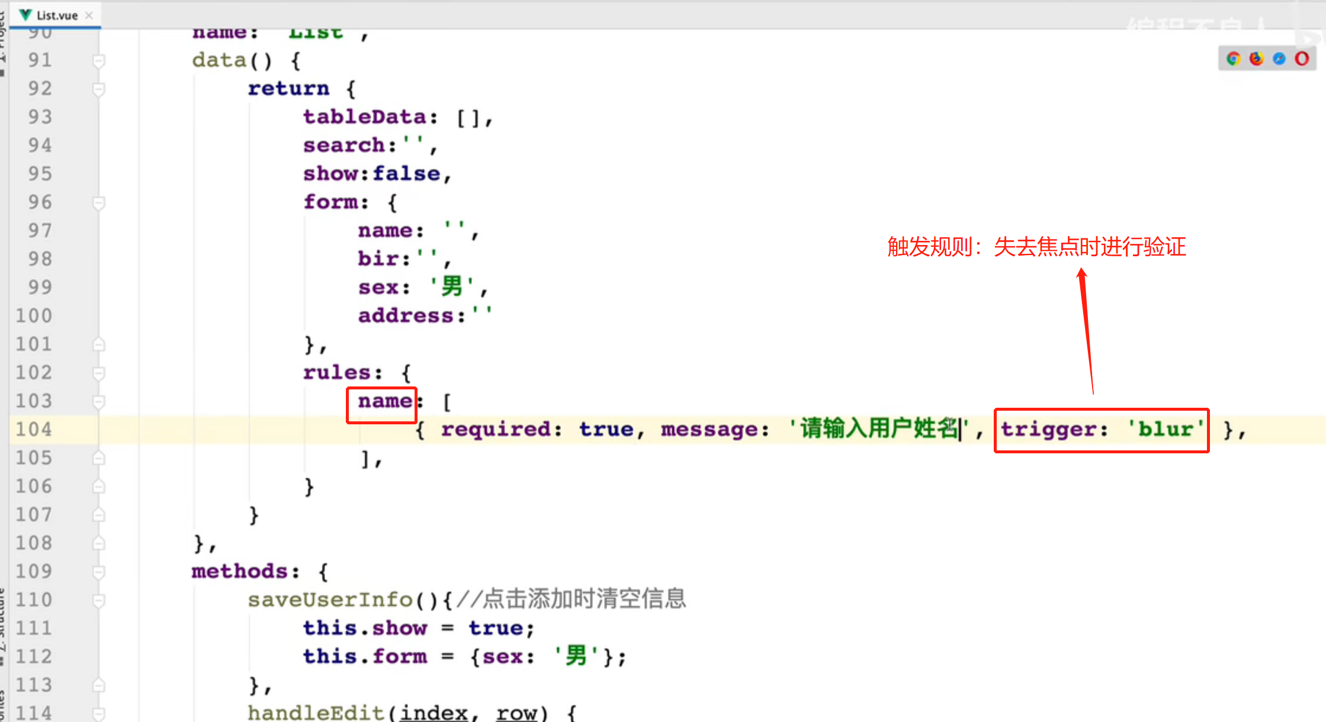Click the 'methods' keyword

point(239,571)
